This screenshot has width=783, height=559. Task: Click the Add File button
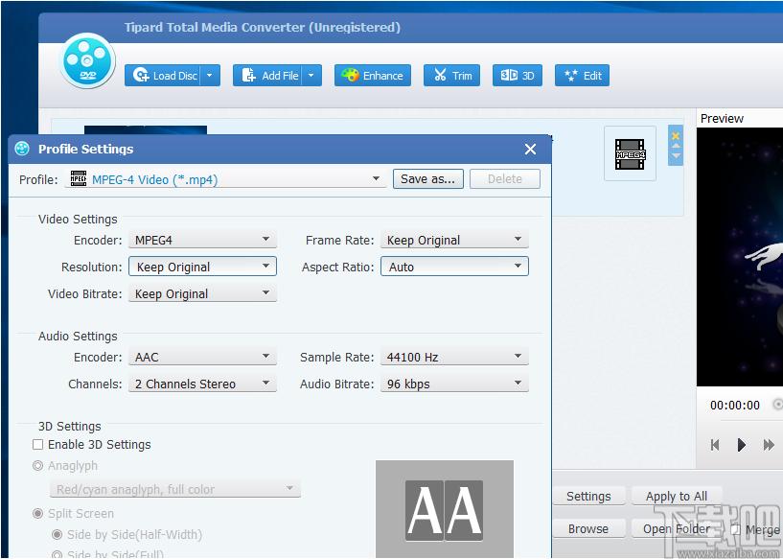pyautogui.click(x=267, y=76)
